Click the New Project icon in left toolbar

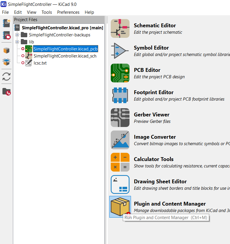6,23
